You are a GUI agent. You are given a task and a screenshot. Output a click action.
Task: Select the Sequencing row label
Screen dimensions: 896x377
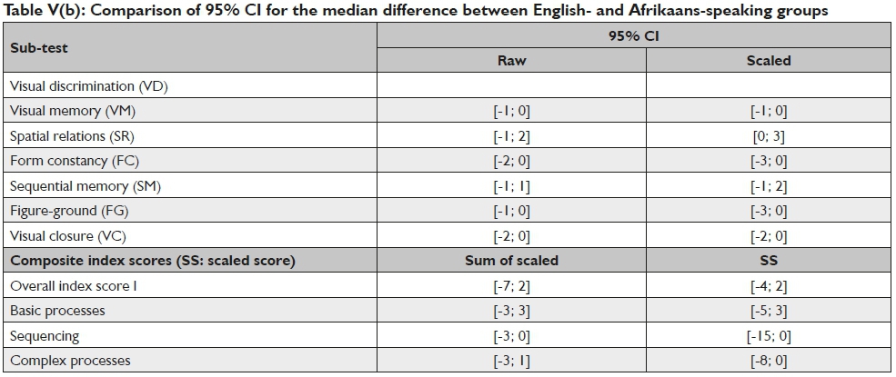coord(44,336)
